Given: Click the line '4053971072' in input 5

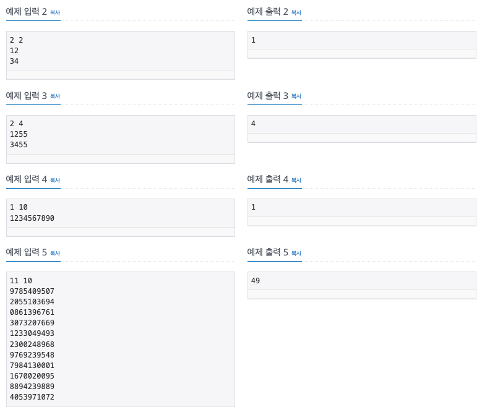Looking at the screenshot, I should [x=32, y=397].
